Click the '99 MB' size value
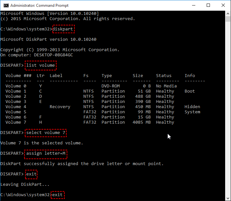The image size is (231, 201). [x=144, y=112]
